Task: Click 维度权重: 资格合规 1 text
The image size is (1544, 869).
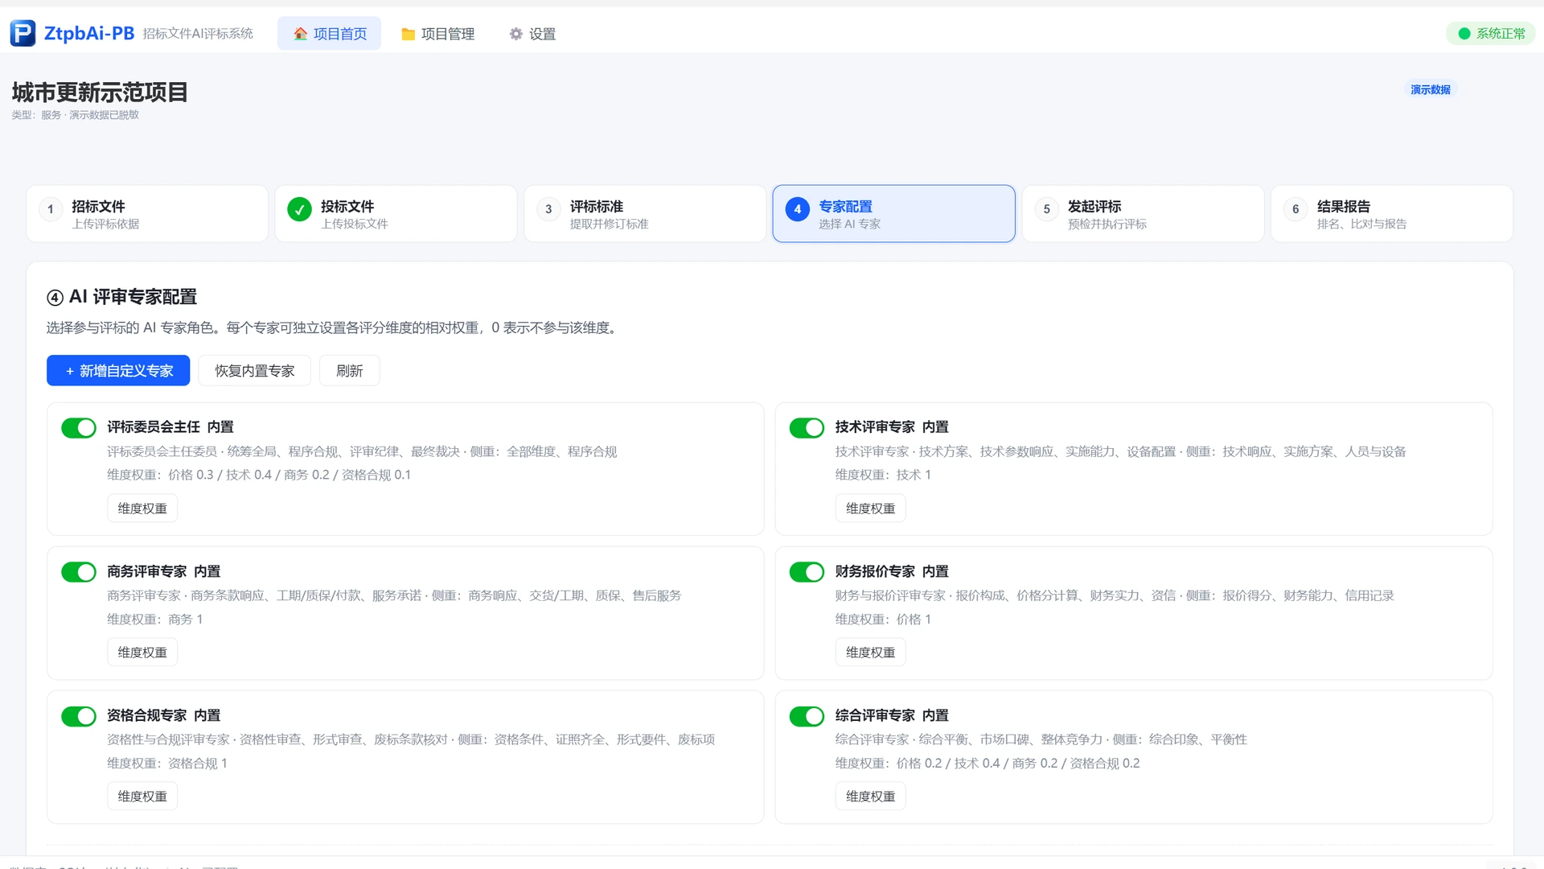Action: pyautogui.click(x=167, y=764)
